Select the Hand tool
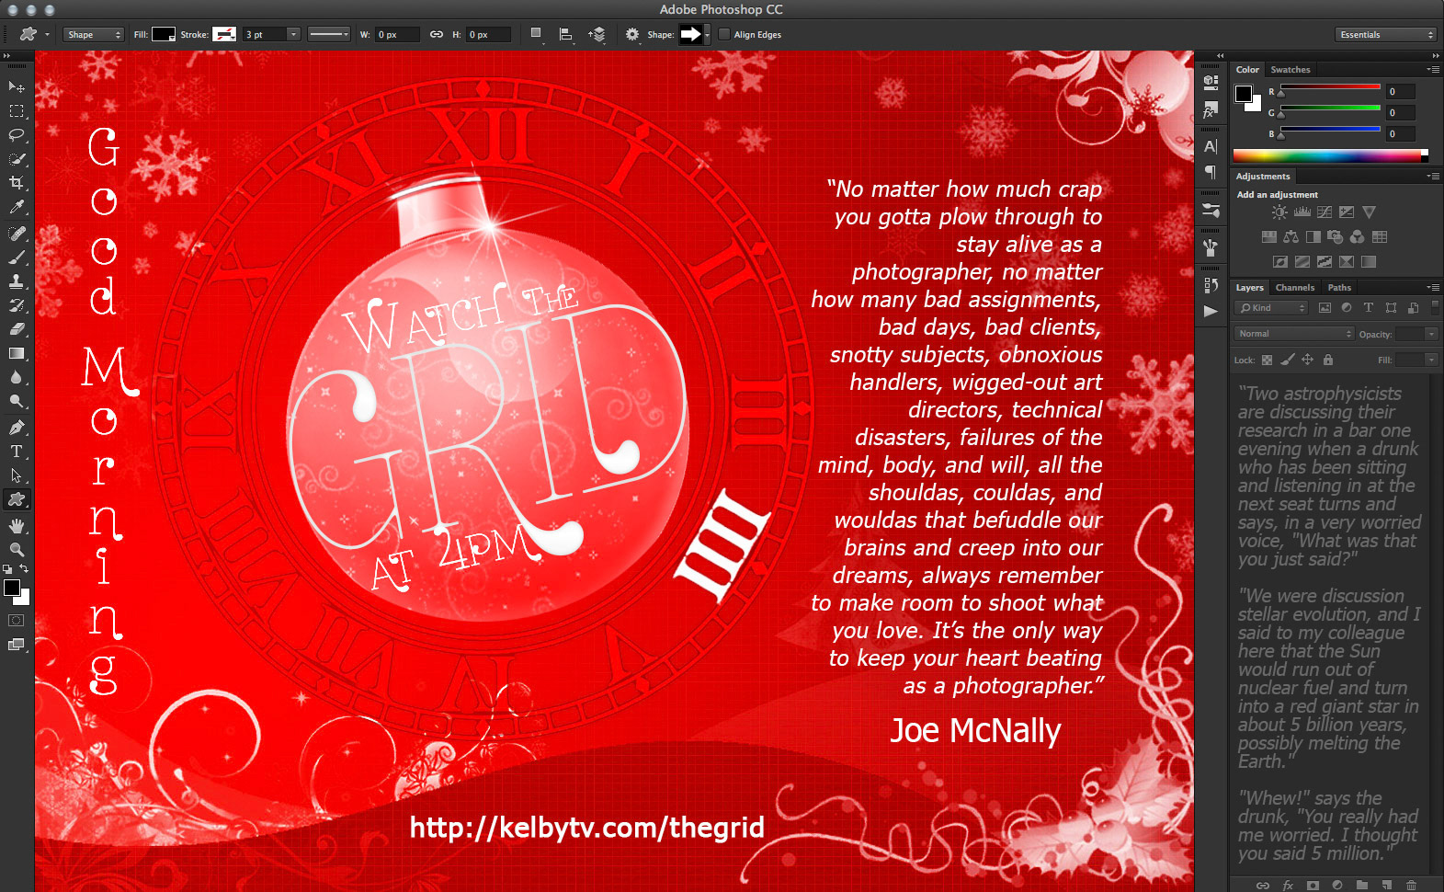 coord(17,526)
